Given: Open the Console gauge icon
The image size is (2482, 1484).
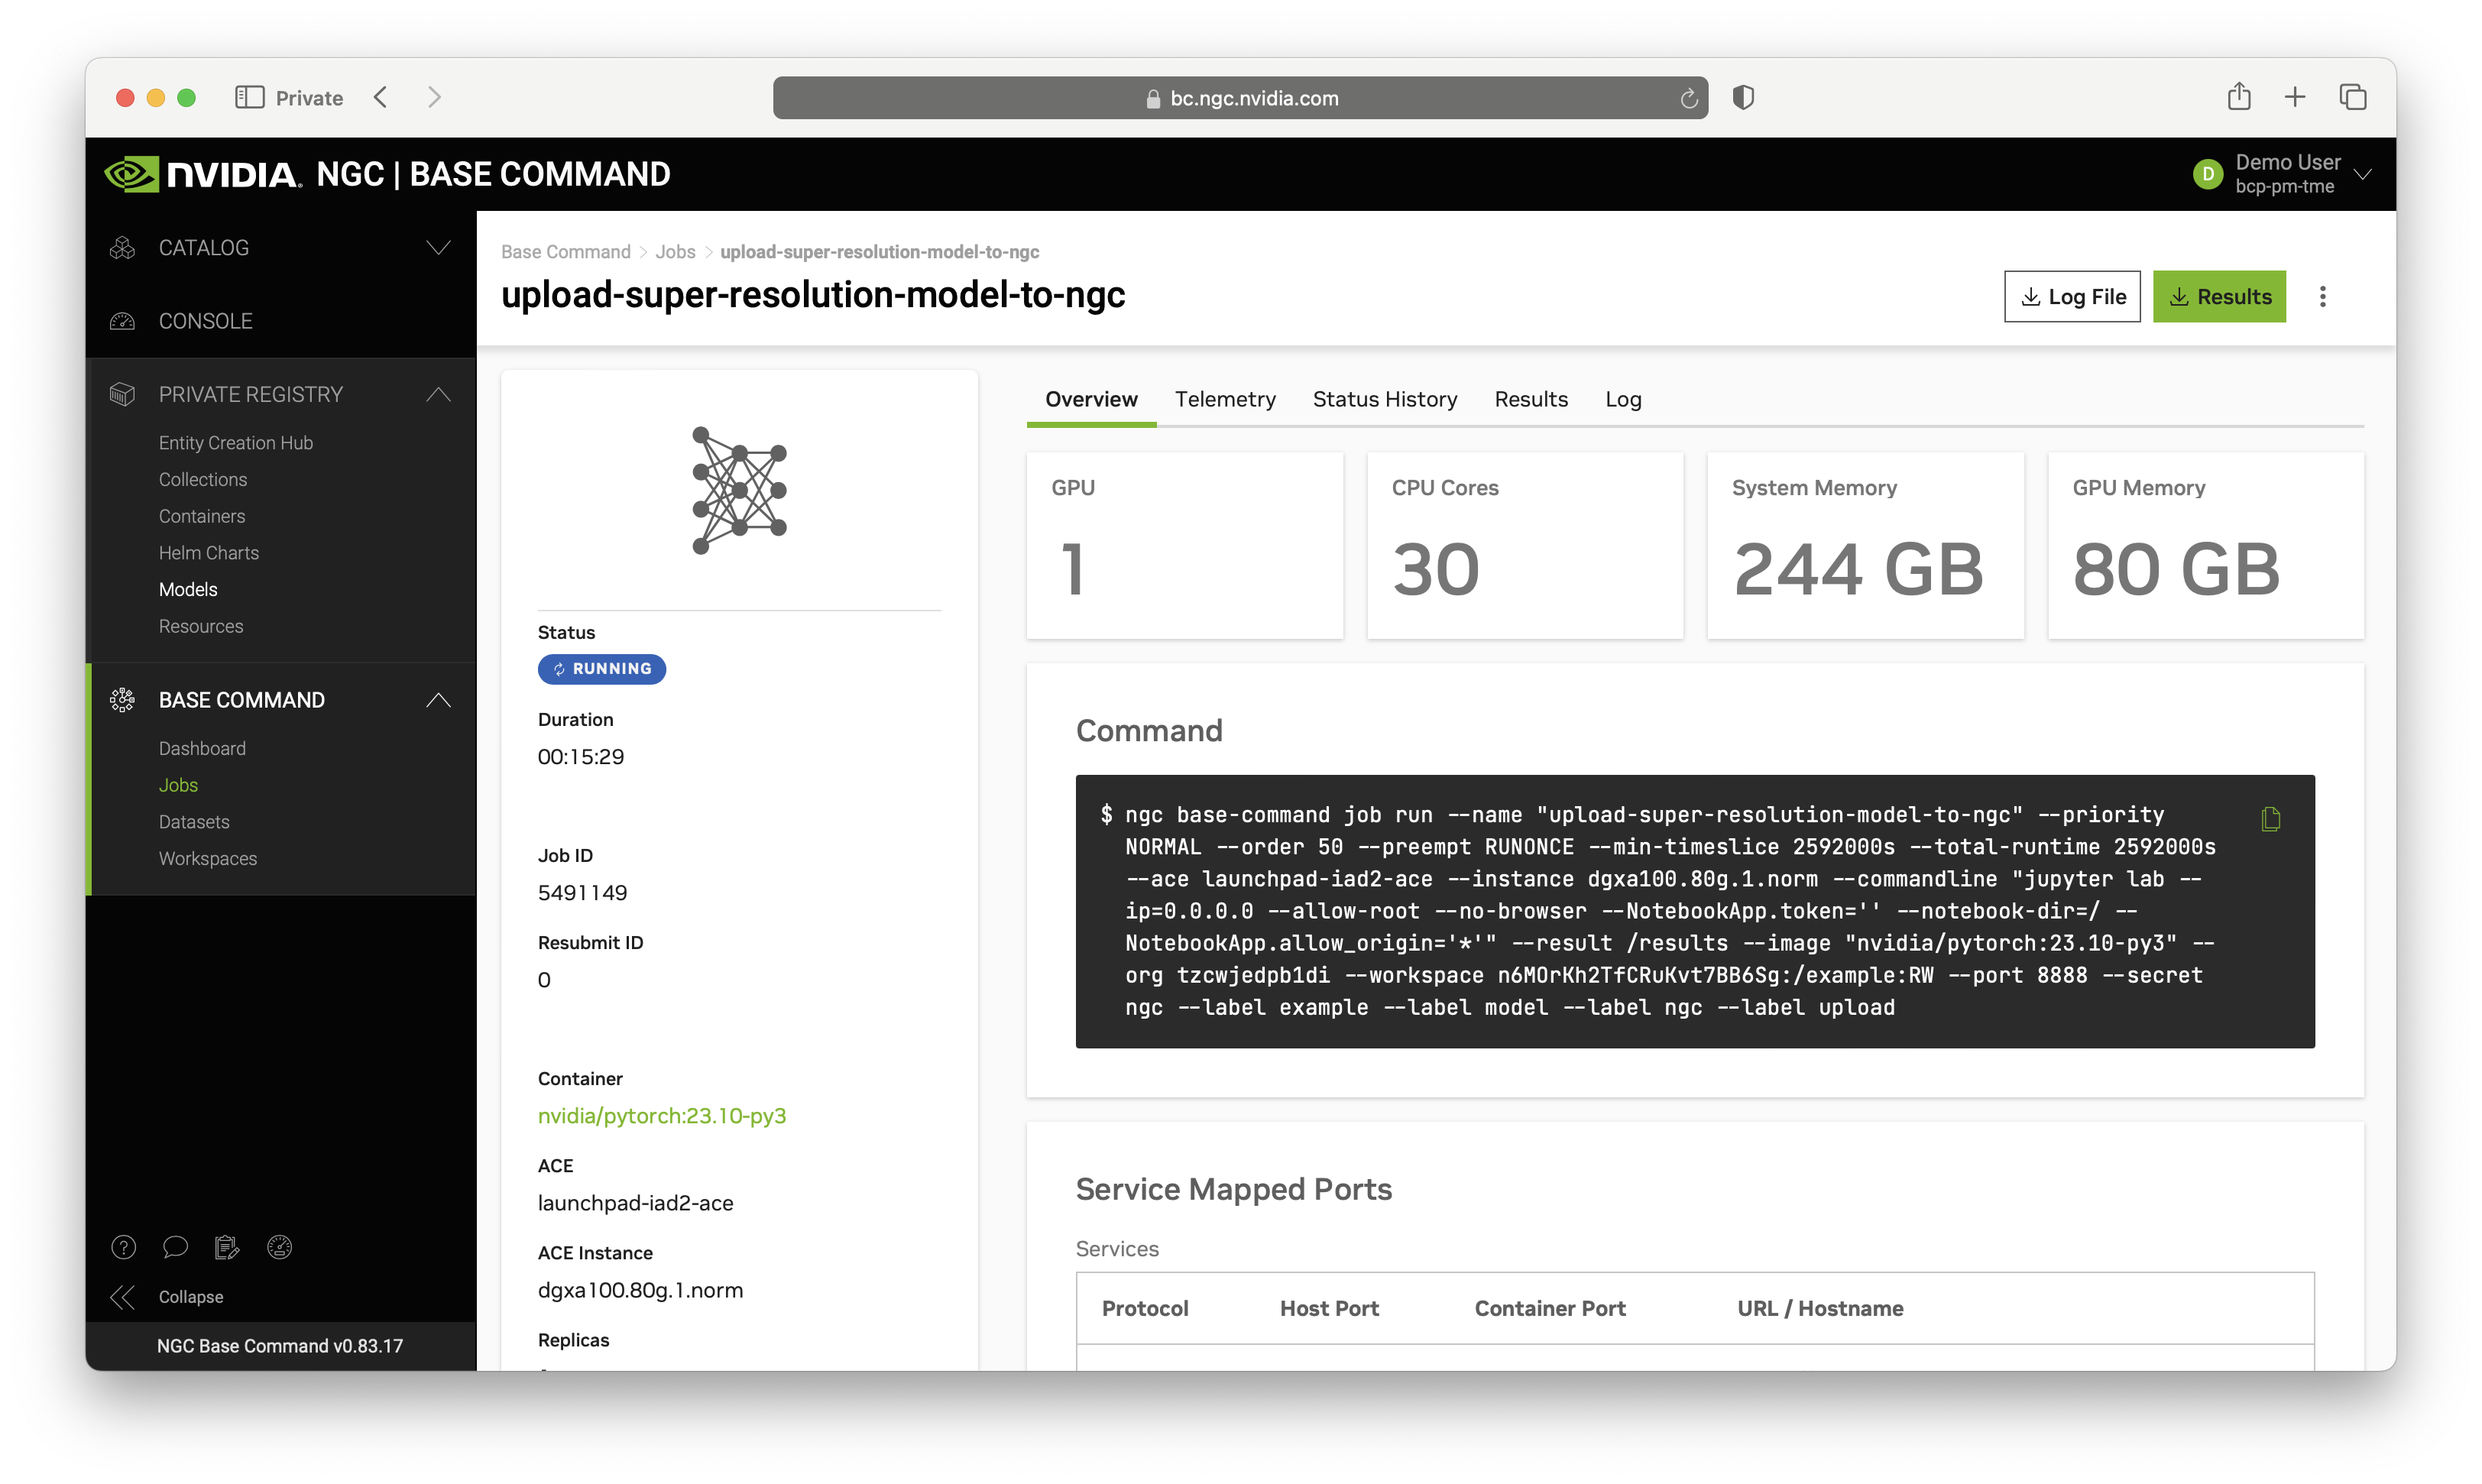Looking at the screenshot, I should pyautogui.click(x=122, y=321).
